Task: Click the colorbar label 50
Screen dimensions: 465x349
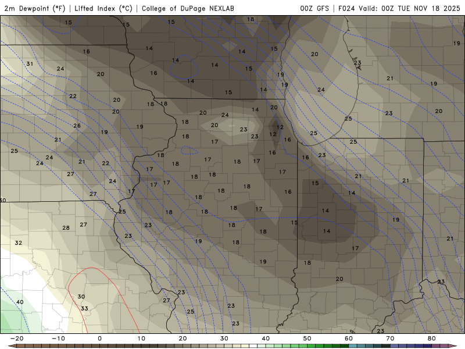Action: coord(307,339)
